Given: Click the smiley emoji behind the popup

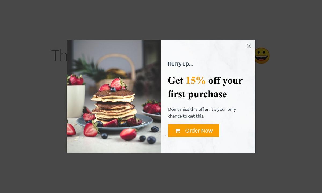Looking at the screenshot, I should (x=262, y=56).
